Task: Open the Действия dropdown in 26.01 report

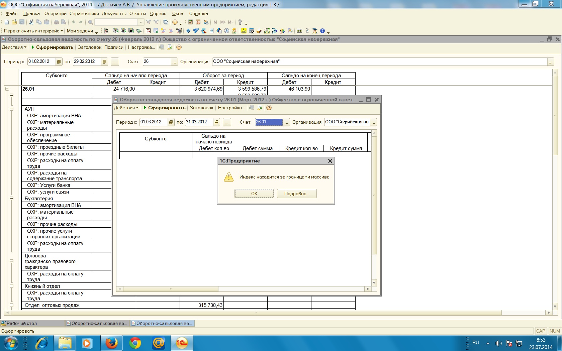Action: point(126,108)
